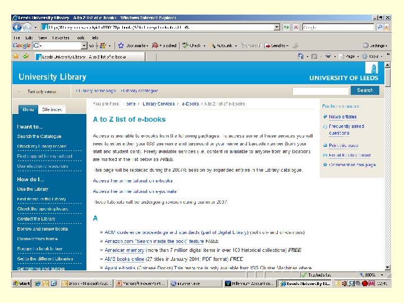Click Use electronic resources sidebar link
The height and width of the screenshot is (303, 404).
(x=43, y=166)
